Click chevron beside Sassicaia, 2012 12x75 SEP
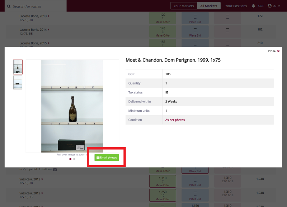The image size is (287, 207). click(x=42, y=193)
